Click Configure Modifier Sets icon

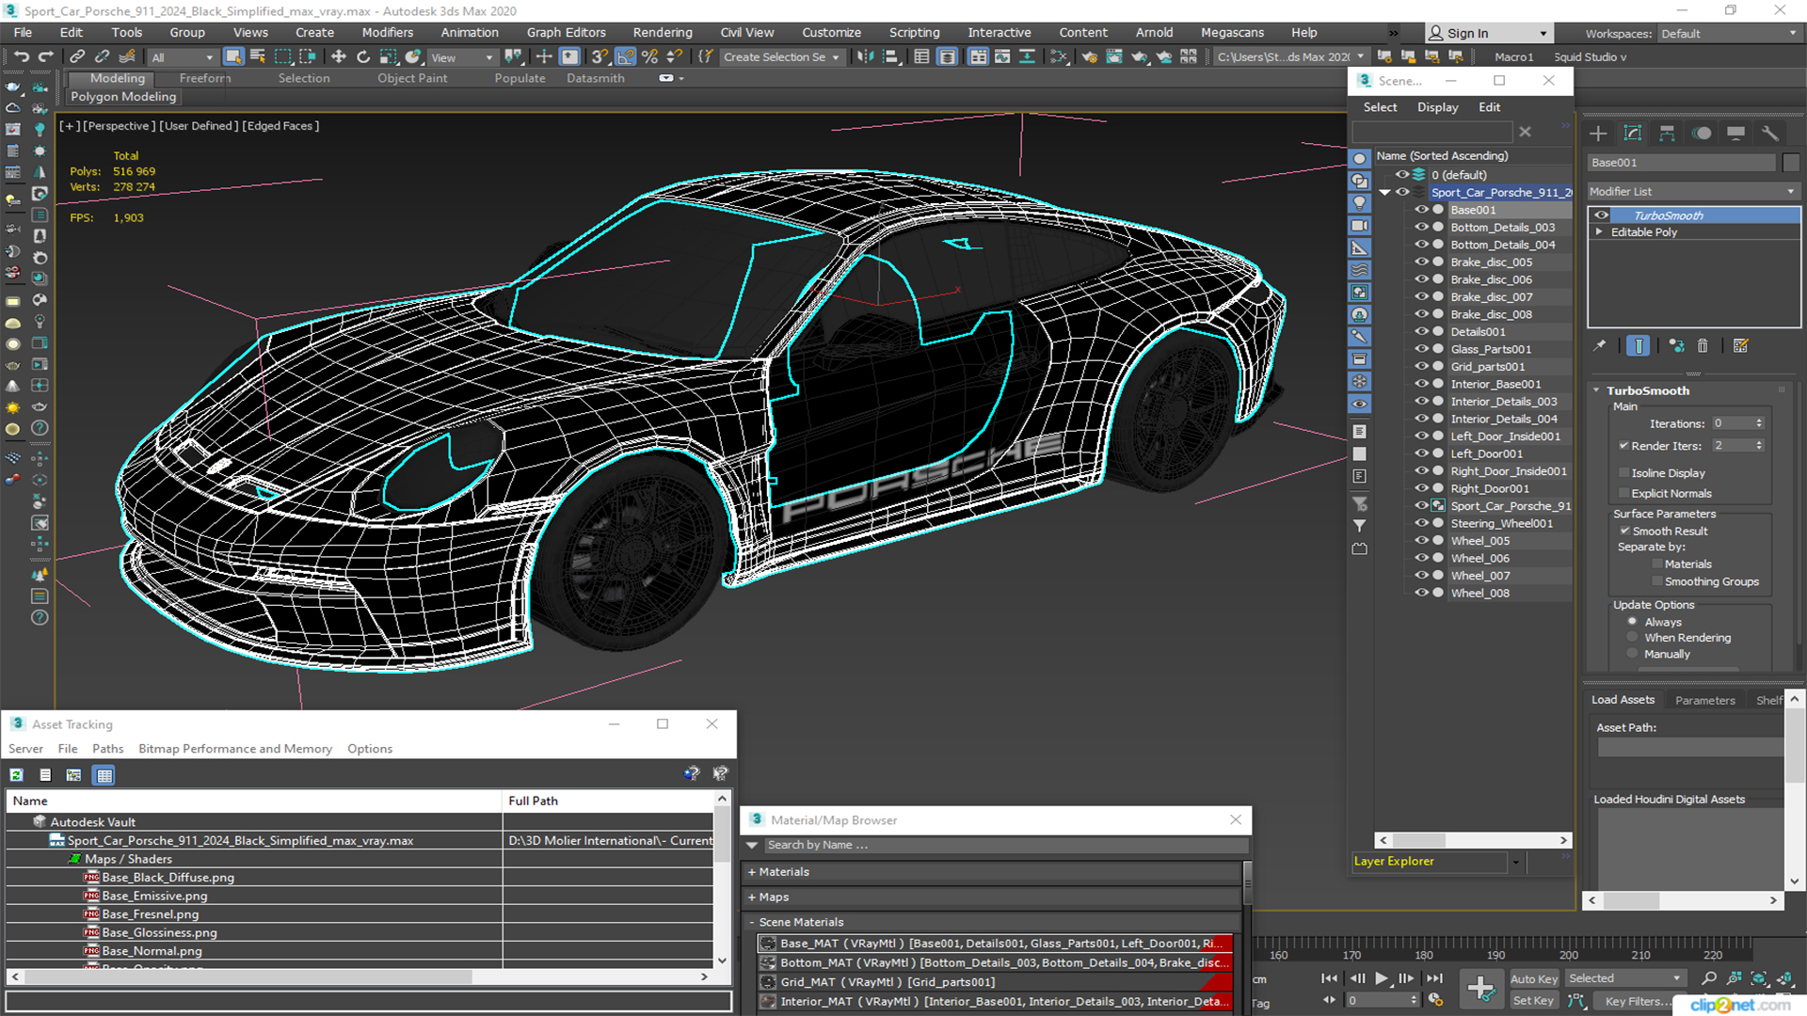[x=1741, y=346]
